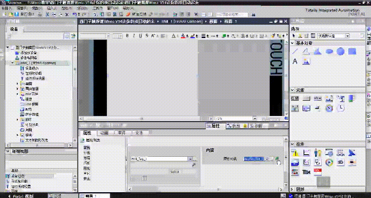371x198 pixels.
Task: Collapse the 元素 toolbox section
Action: 292,90
